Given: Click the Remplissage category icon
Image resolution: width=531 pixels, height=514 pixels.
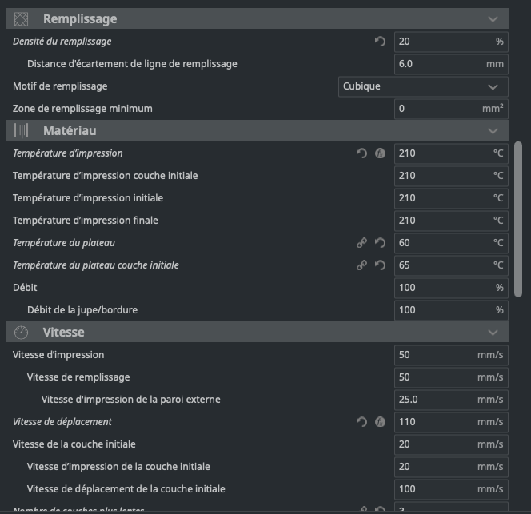Looking at the screenshot, I should (22, 18).
